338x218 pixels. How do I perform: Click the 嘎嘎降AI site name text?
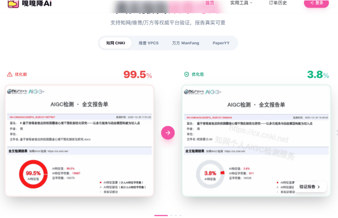click(37, 3)
